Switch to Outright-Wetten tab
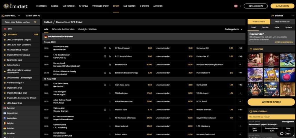The image size is (296, 138). (87, 29)
